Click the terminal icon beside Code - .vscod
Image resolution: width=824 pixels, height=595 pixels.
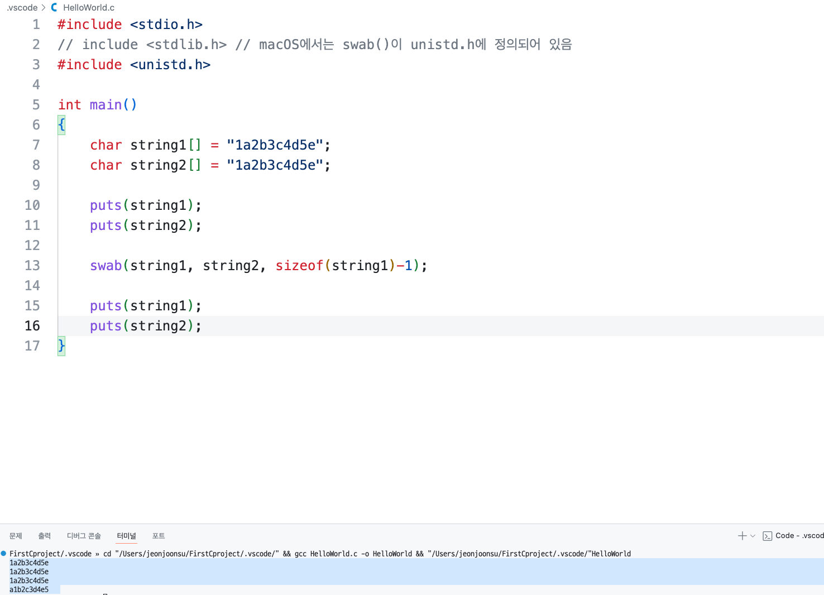click(768, 536)
